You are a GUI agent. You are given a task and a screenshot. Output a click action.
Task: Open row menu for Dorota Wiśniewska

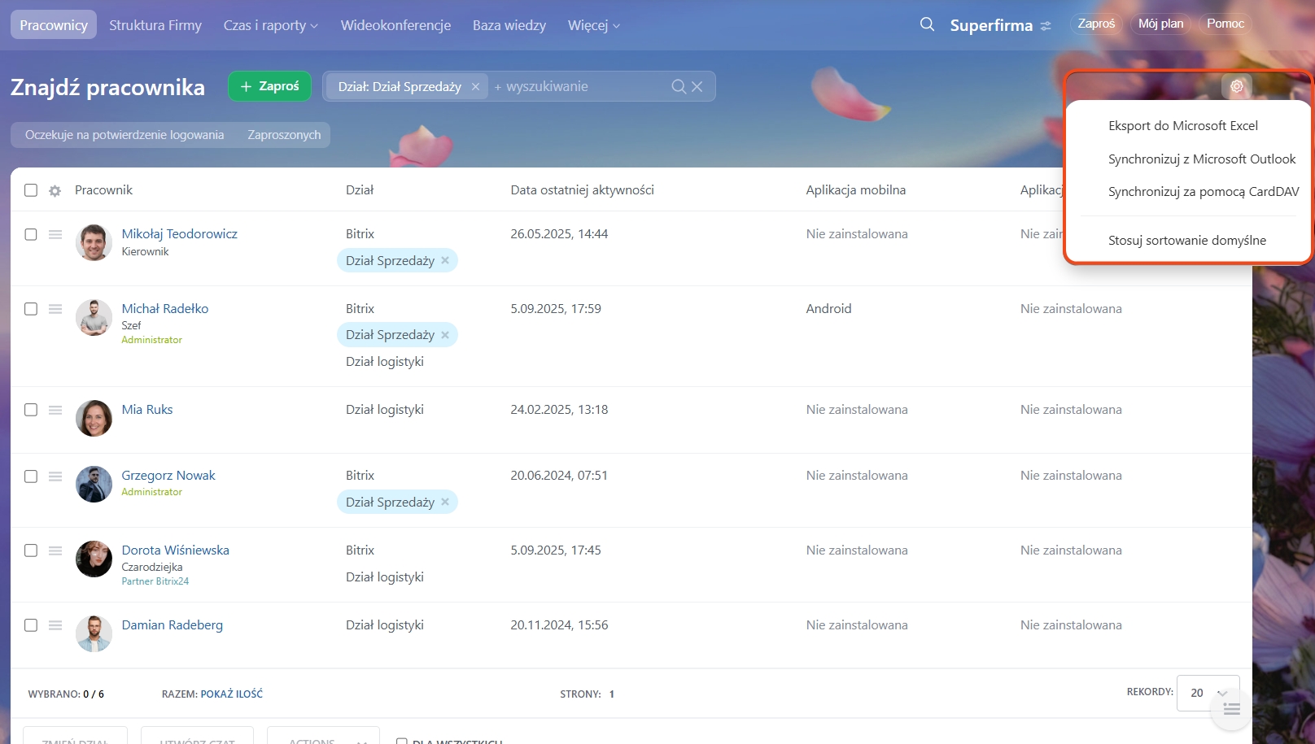click(x=55, y=550)
